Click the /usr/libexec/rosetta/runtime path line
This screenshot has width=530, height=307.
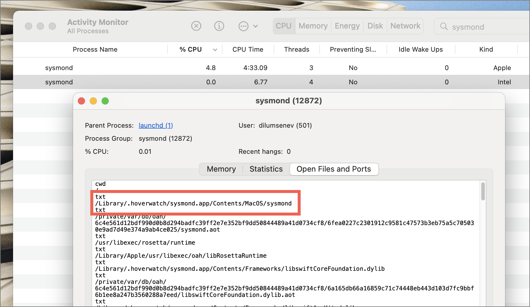[x=145, y=243]
